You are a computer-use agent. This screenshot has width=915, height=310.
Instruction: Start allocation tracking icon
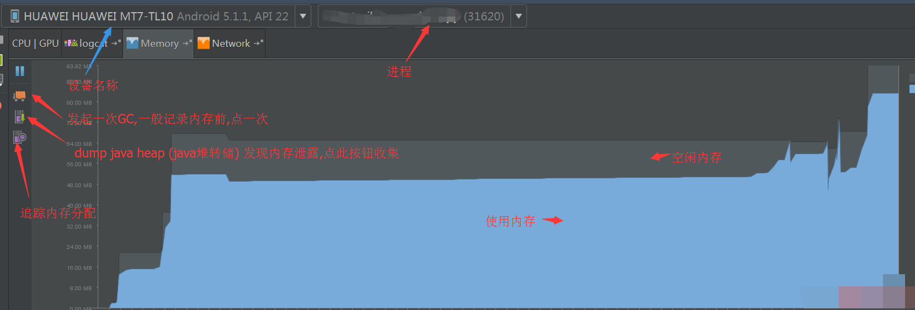coord(20,137)
